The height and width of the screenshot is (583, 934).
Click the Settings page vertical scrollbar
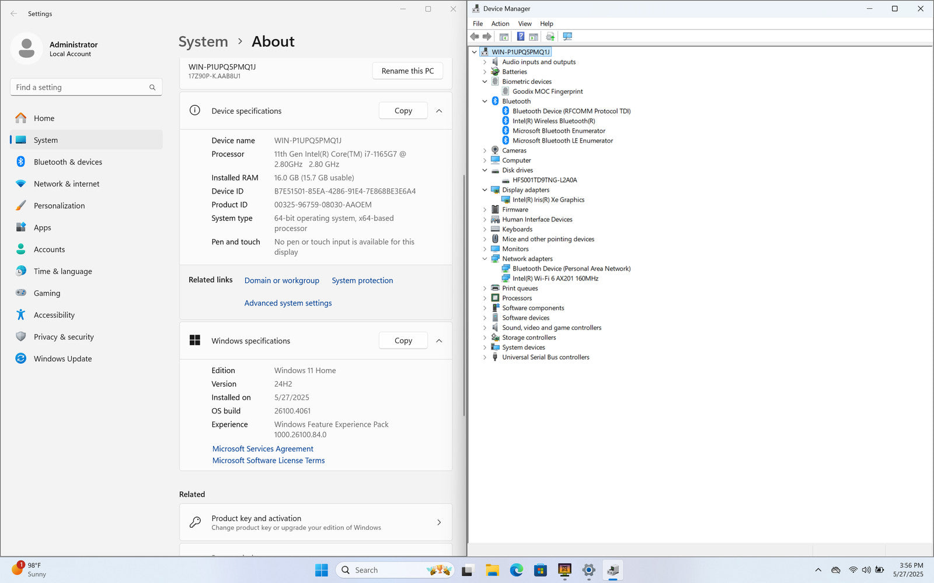click(464, 294)
